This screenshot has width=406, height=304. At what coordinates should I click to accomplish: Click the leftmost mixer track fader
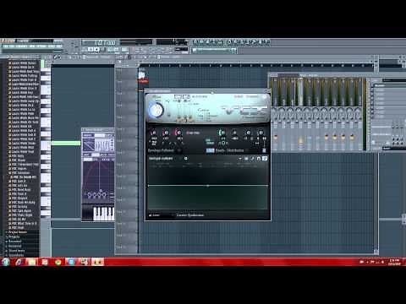276,138
